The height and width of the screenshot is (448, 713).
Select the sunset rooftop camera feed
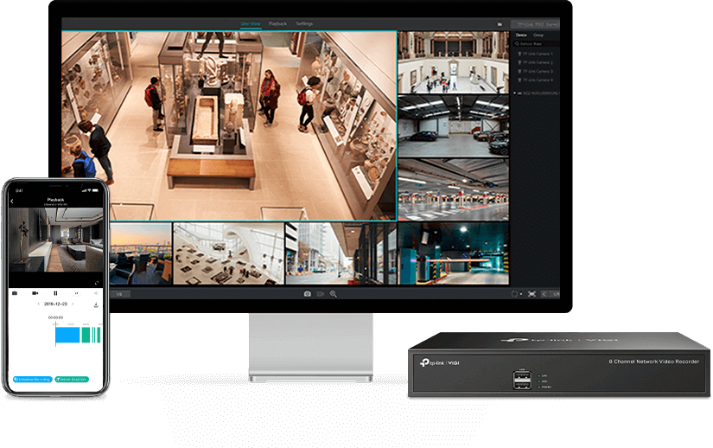pos(141,253)
